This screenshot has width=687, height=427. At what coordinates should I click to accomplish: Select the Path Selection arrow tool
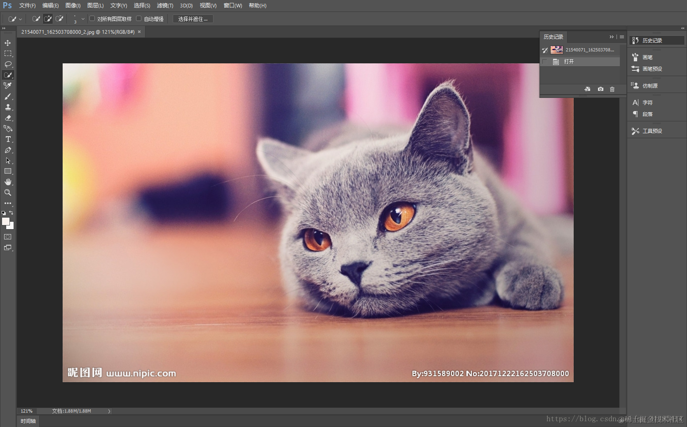(8, 160)
